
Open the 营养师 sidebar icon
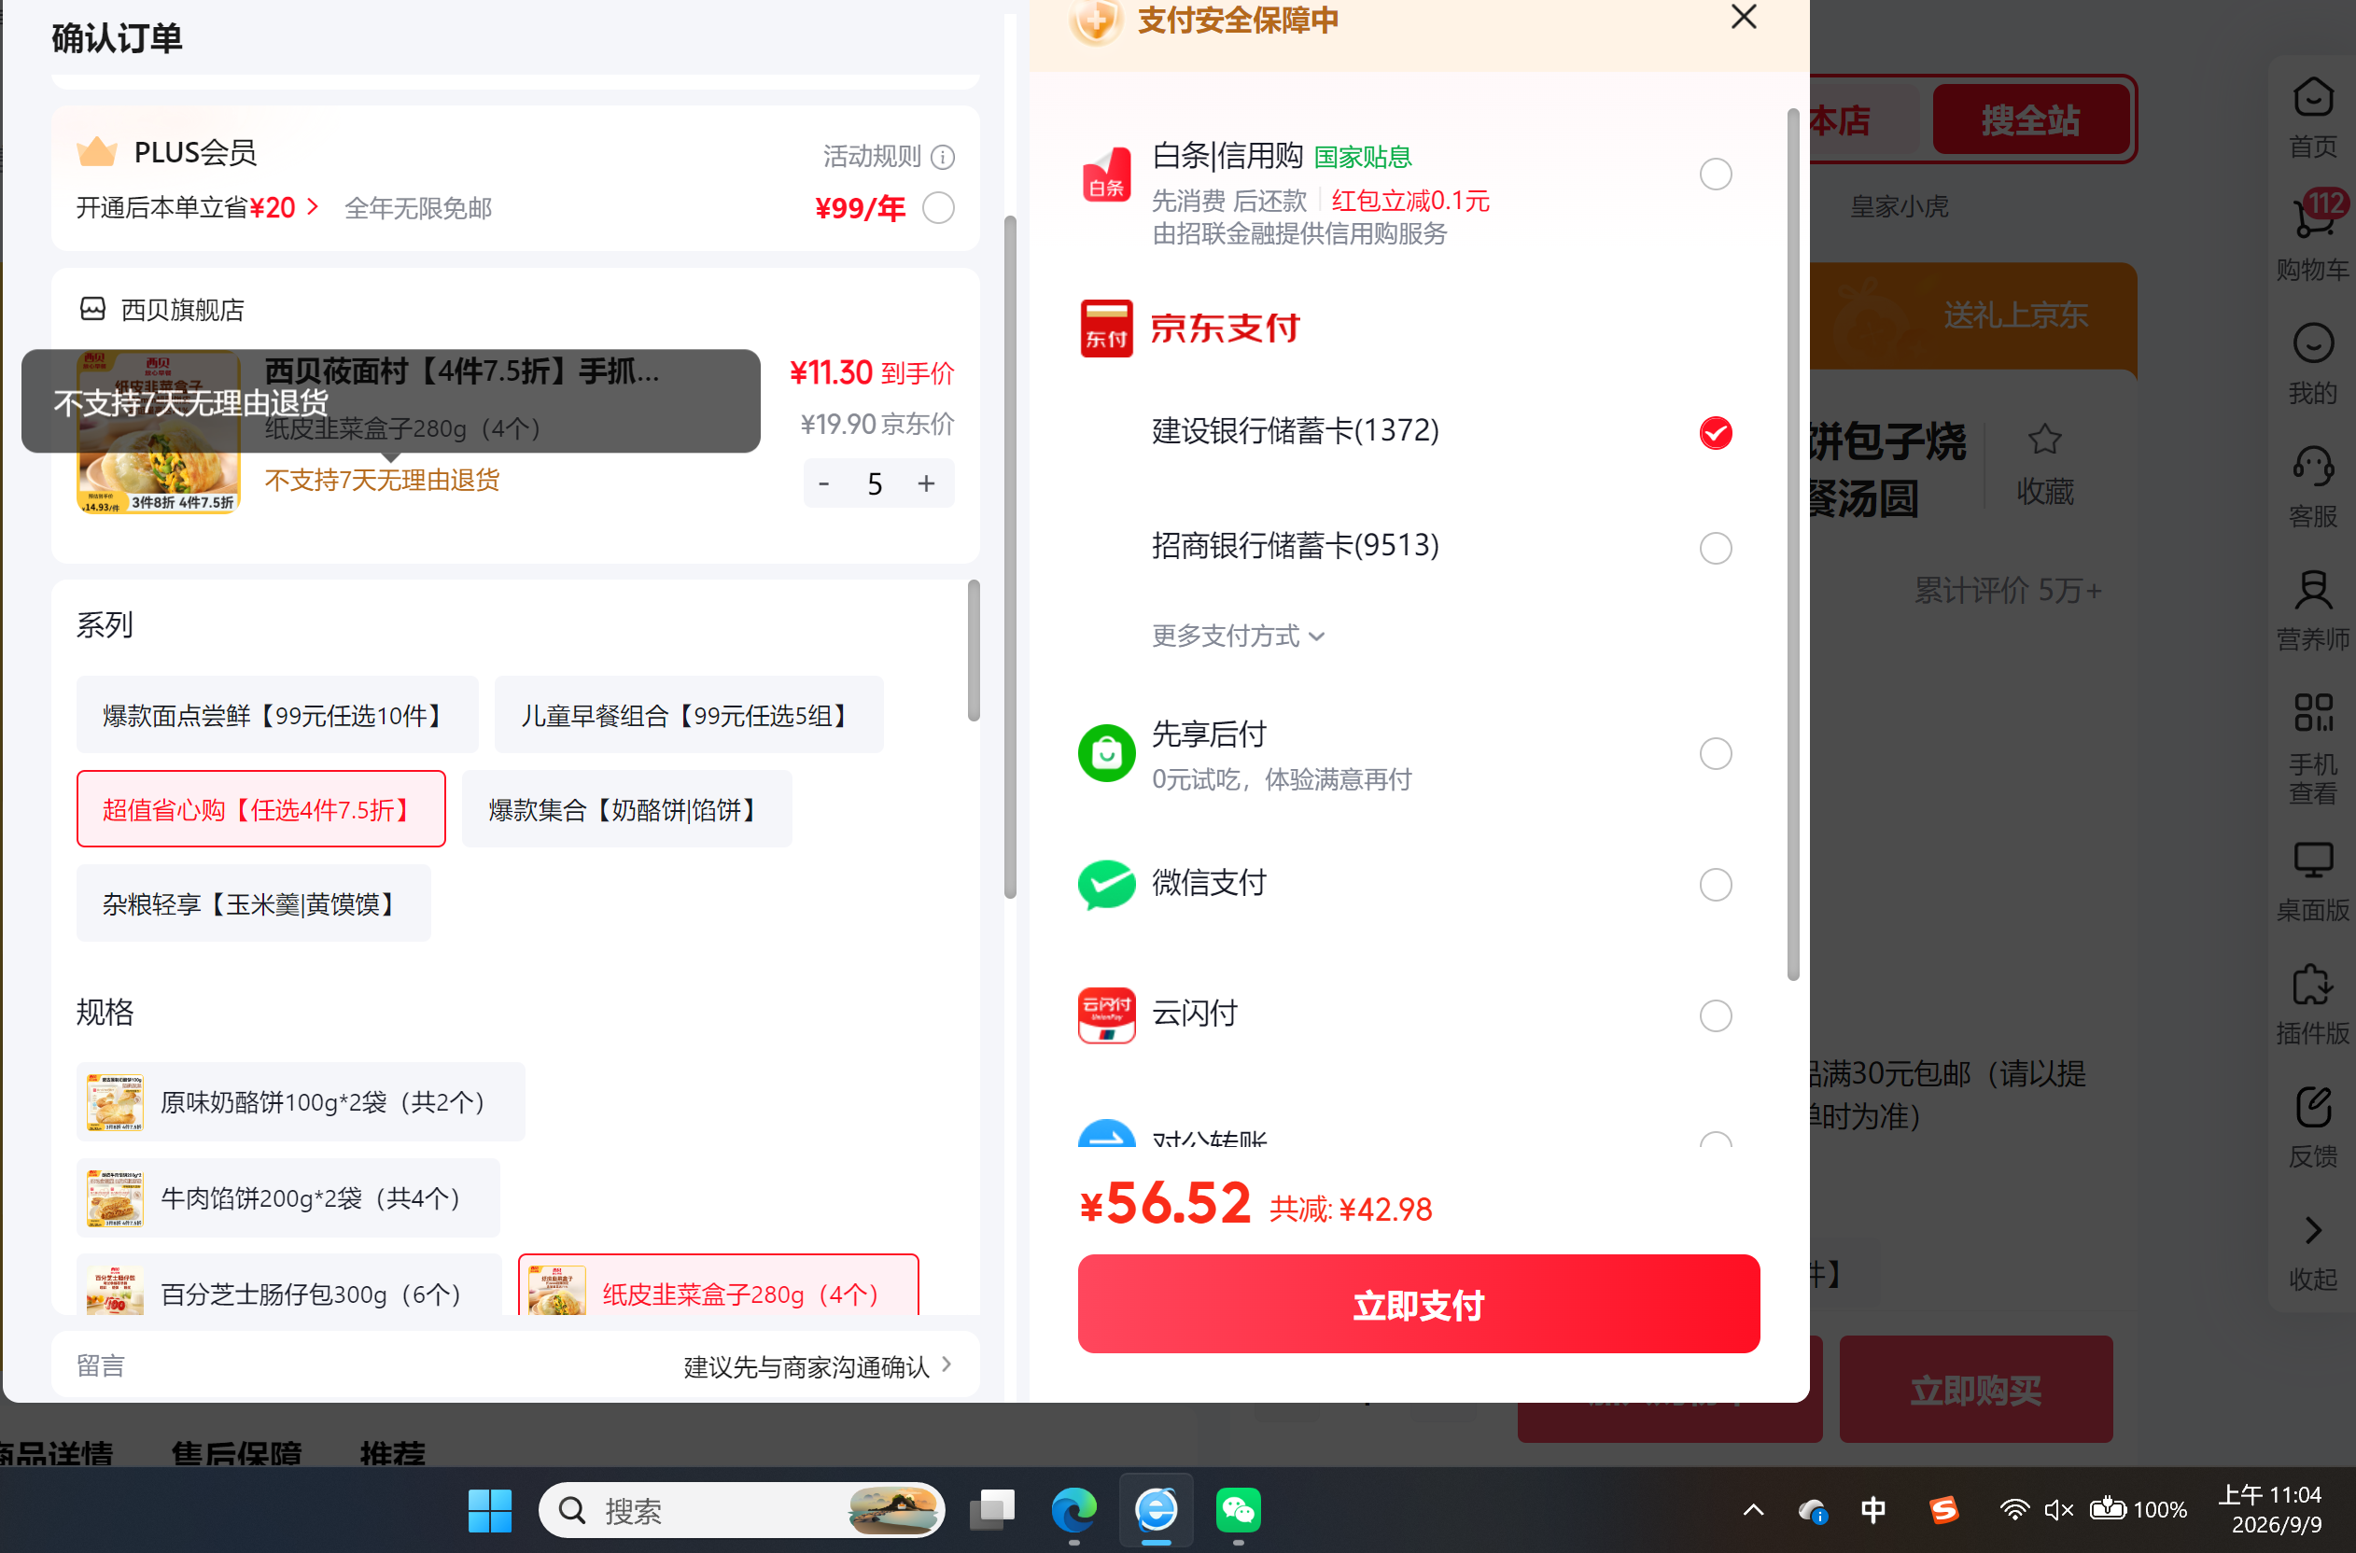(x=2312, y=590)
